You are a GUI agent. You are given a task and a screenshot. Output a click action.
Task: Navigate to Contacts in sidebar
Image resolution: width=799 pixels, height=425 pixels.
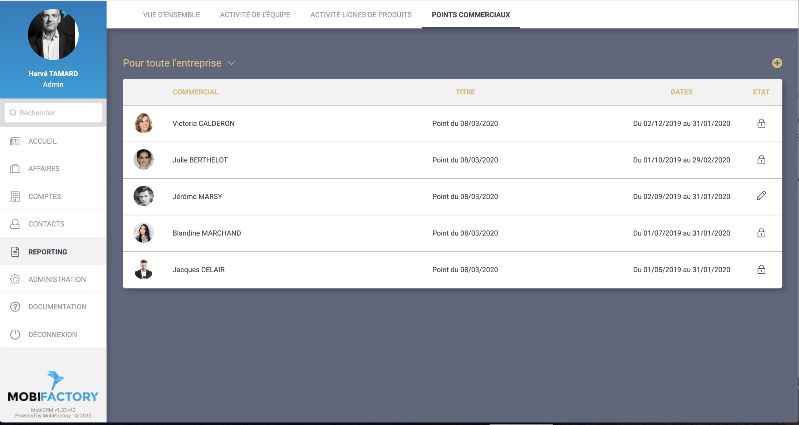tap(46, 224)
